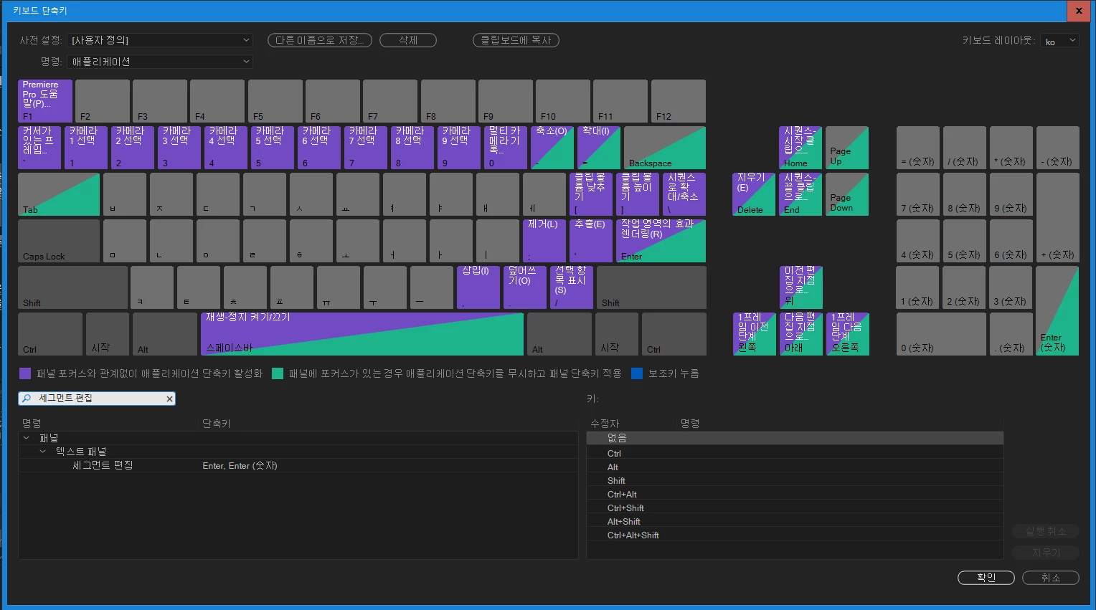Select the 스페이스바 재생-정지 켜기/끄기 key
The image size is (1096, 610).
pos(362,334)
